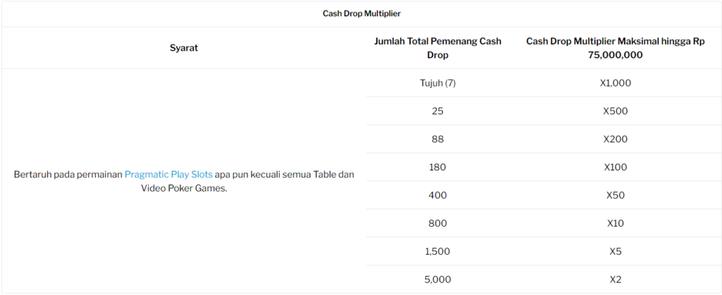The image size is (722, 295).
Task: Select the 25 winners cell
Action: pyautogui.click(x=437, y=111)
